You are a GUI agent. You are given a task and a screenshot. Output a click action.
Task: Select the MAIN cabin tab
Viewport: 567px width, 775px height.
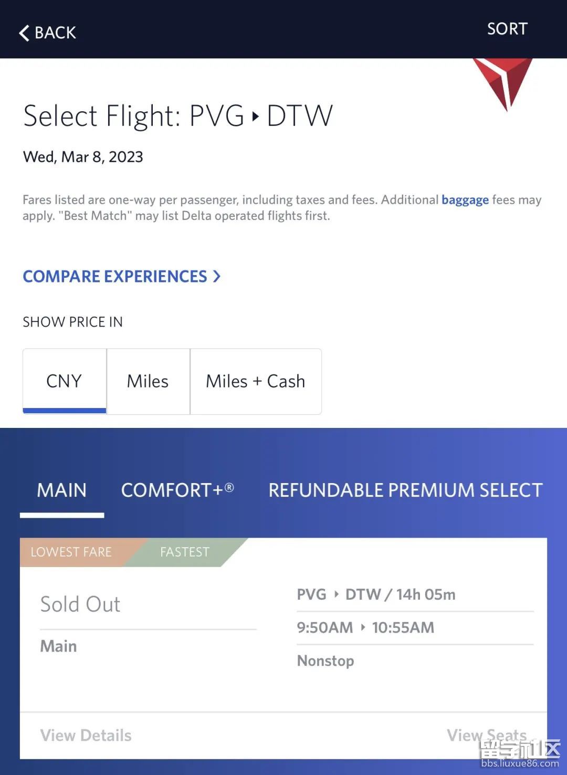point(62,490)
